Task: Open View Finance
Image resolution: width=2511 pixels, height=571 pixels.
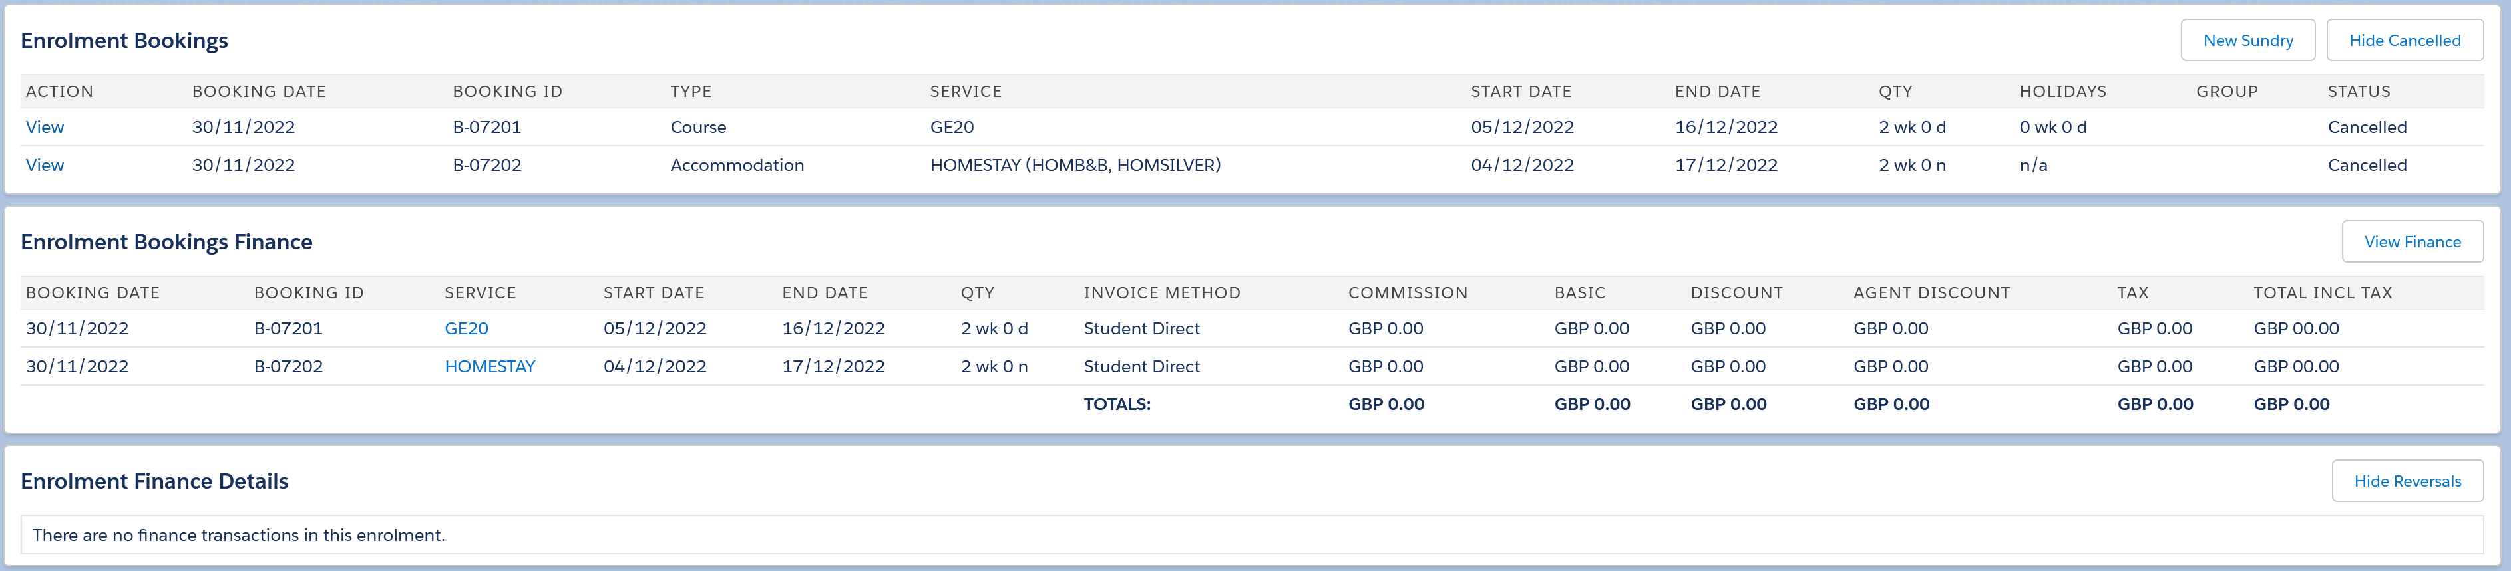Action: click(x=2412, y=242)
